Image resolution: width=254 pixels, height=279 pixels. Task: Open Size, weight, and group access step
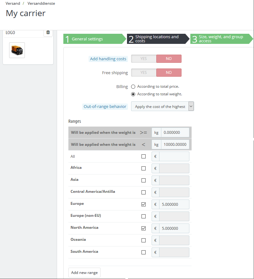[x=222, y=39]
